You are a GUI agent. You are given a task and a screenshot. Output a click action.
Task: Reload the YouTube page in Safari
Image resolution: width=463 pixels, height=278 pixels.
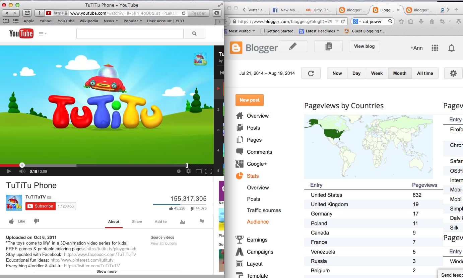pyautogui.click(x=184, y=13)
